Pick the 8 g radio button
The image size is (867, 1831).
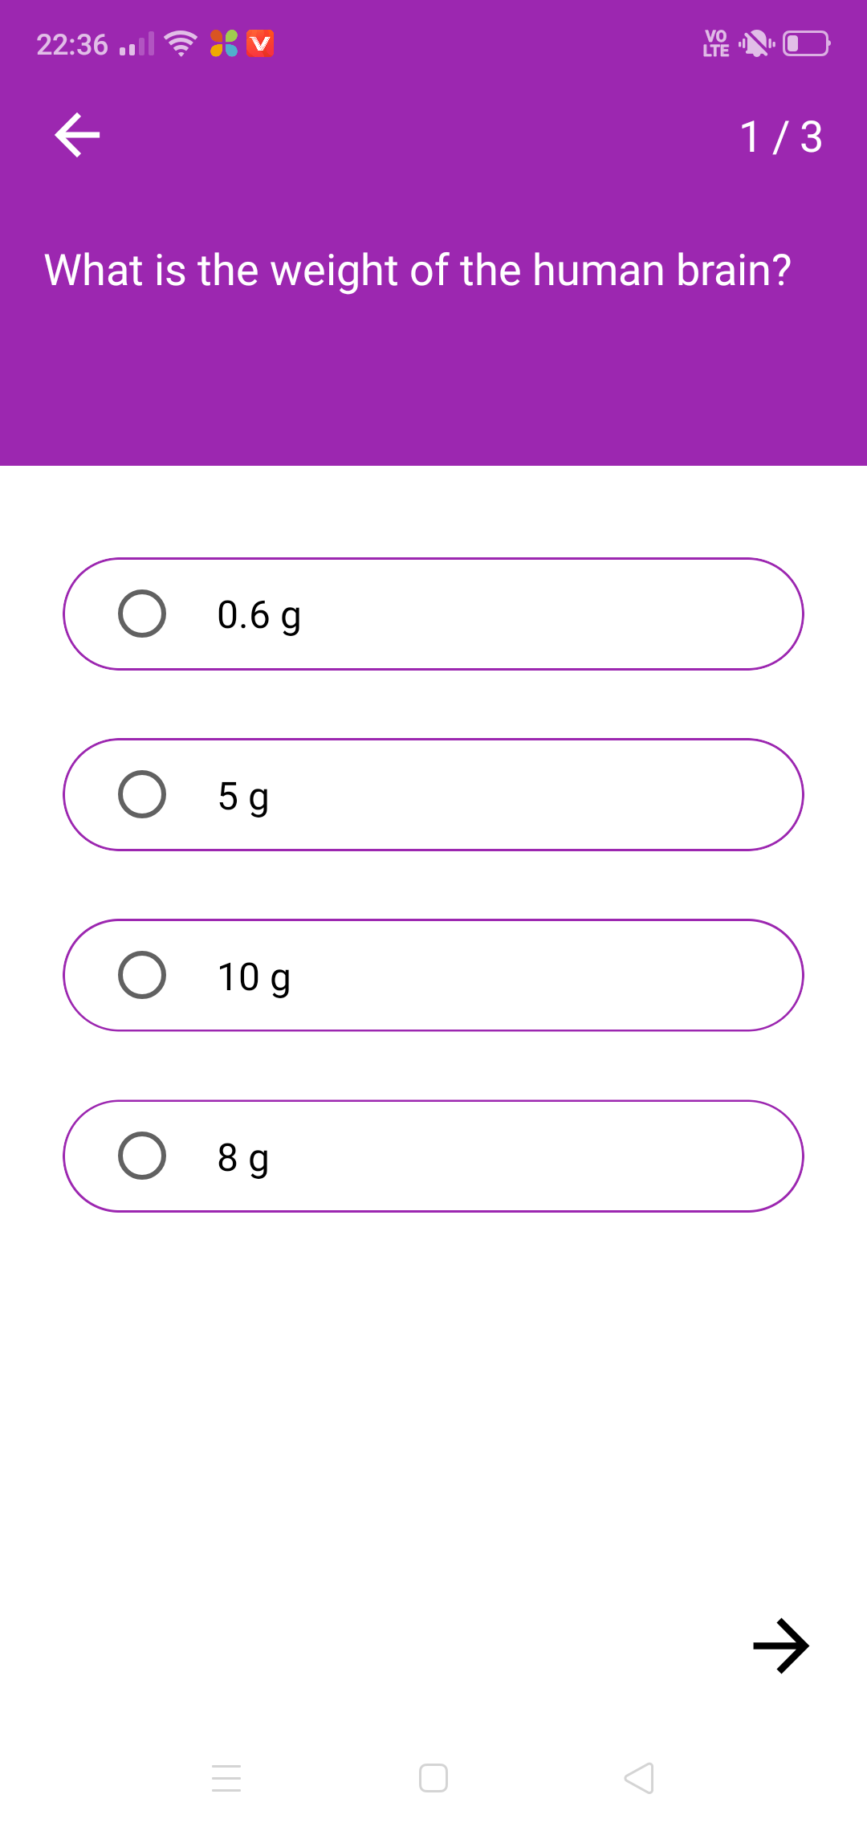(142, 1156)
